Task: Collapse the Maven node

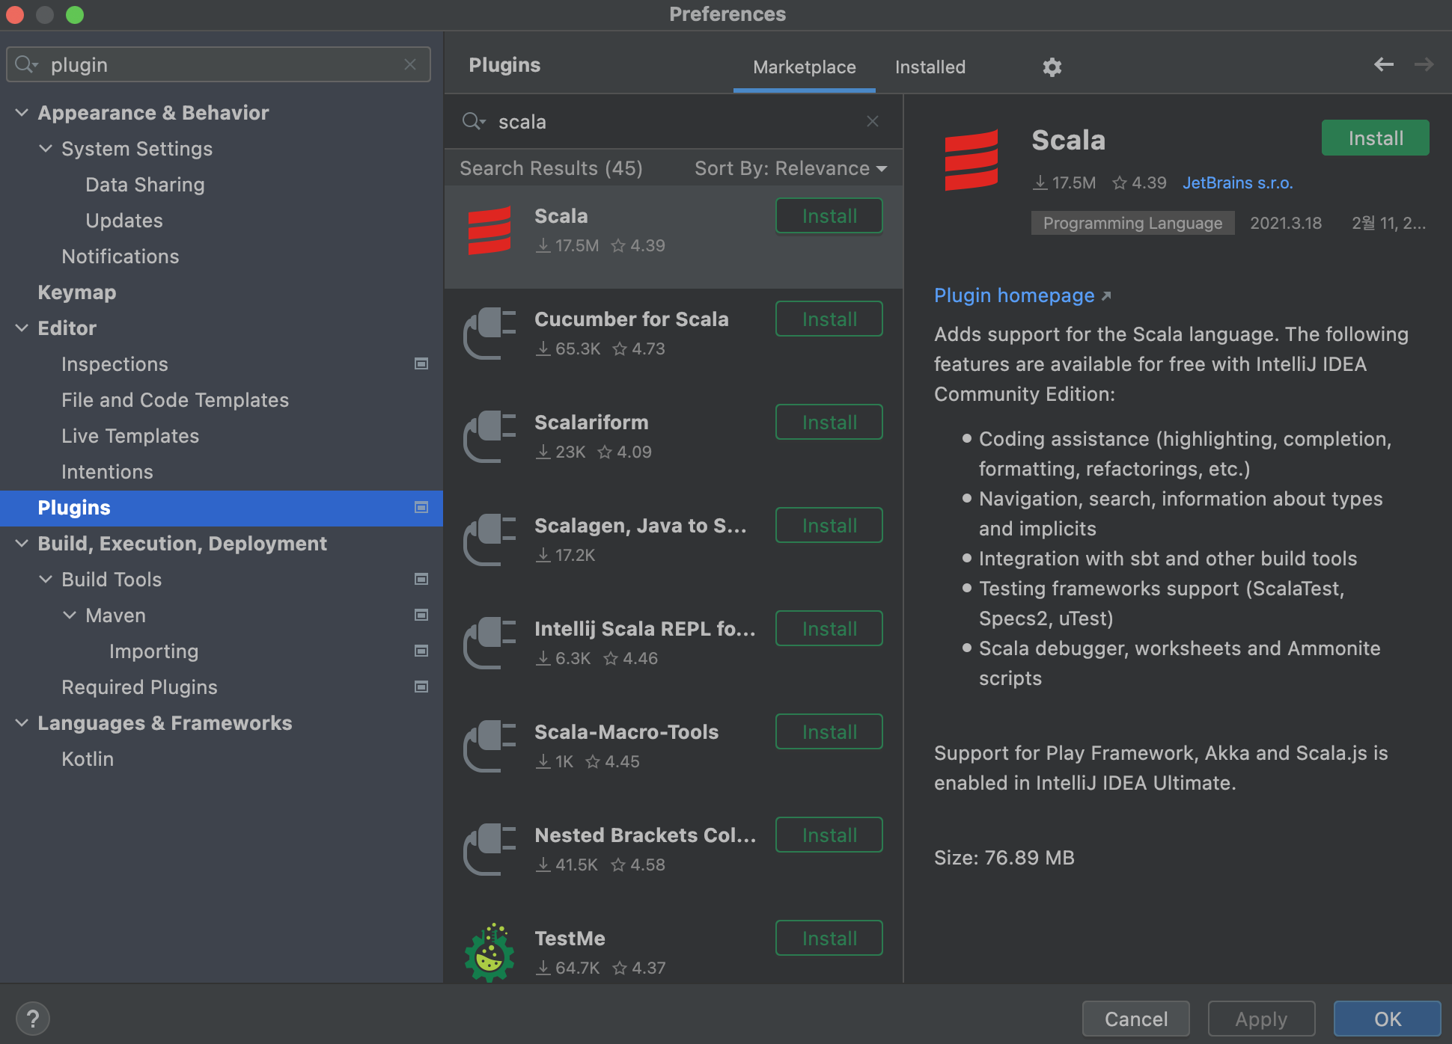Action: (x=70, y=615)
